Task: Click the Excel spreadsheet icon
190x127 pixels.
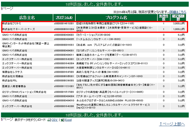Action: [x=62, y=120]
